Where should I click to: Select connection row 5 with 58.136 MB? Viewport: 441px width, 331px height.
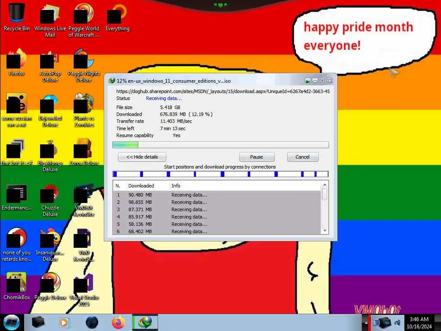click(x=217, y=224)
